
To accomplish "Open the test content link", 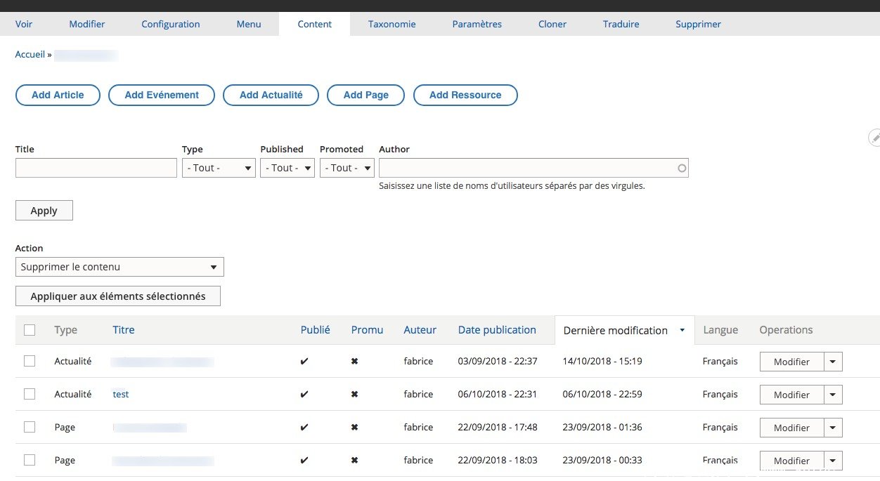I will tap(121, 394).
